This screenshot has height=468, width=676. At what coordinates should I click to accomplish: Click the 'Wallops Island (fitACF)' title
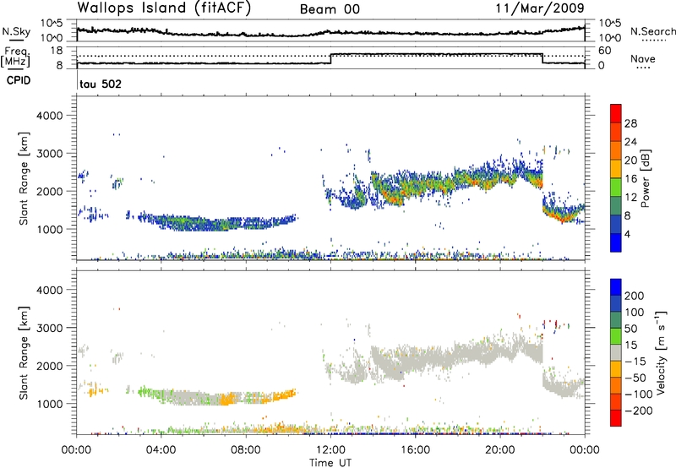[164, 8]
